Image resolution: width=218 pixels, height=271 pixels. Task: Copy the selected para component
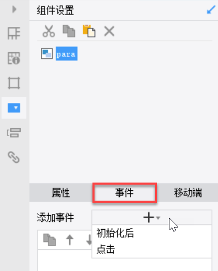coord(69,31)
